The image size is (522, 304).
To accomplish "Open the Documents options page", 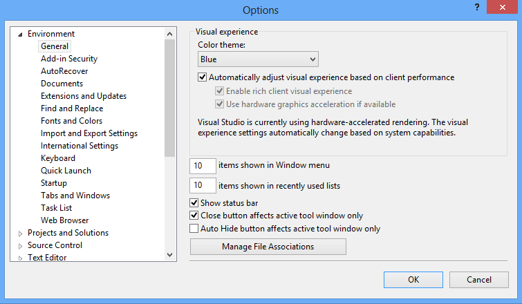I will click(62, 84).
